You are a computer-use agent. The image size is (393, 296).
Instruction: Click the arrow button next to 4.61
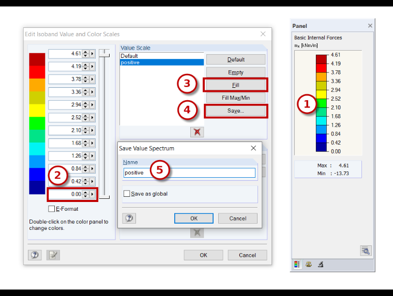click(92, 54)
